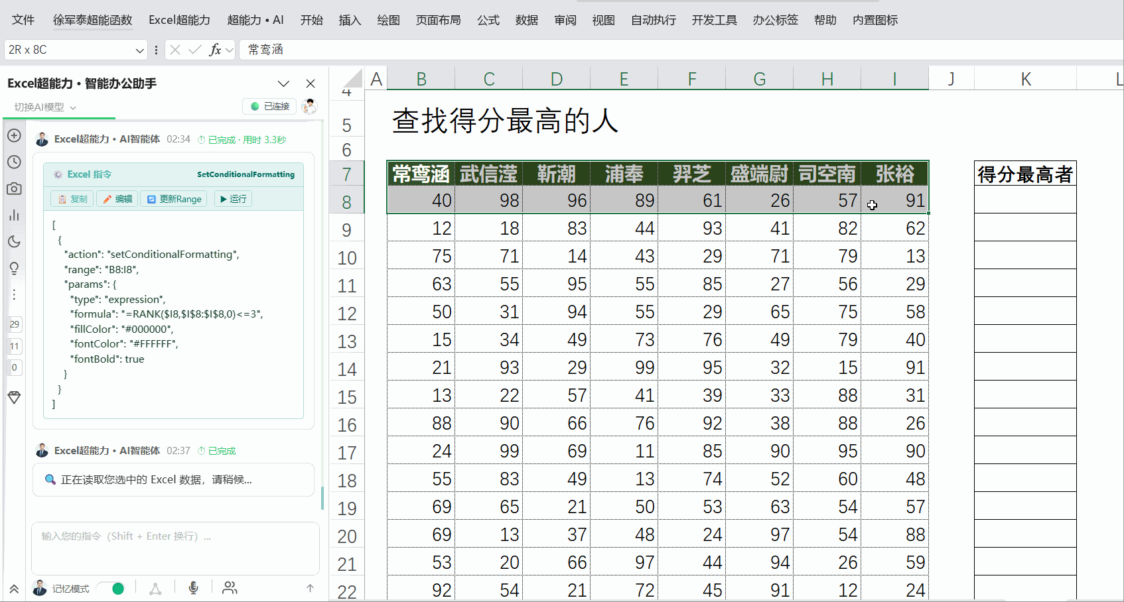Open the 开发工具 ribbon tab

715,20
